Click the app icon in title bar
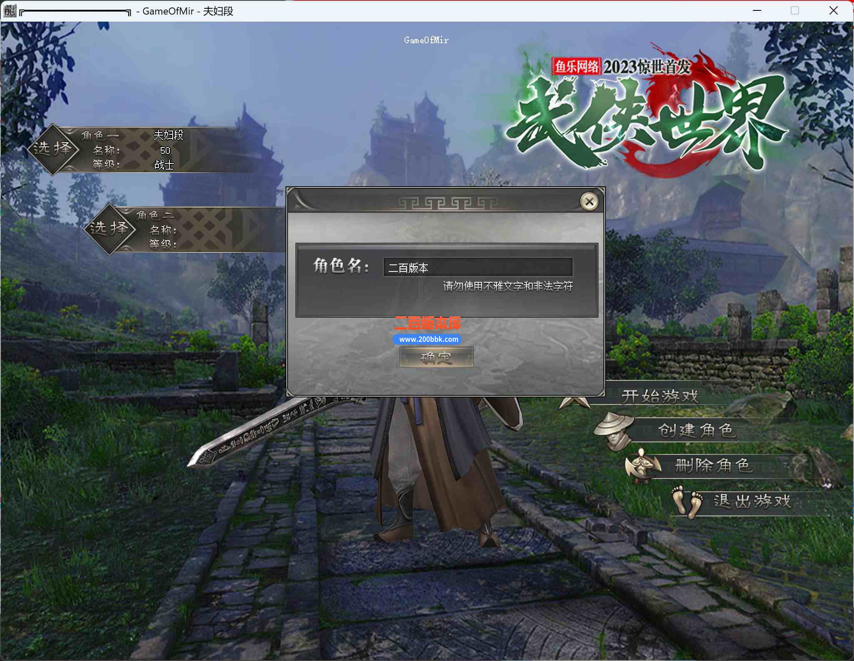Screen dimensions: 854x661 pyautogui.click(x=9, y=11)
